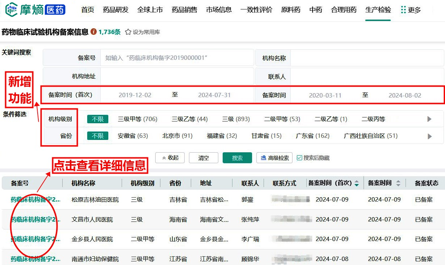Filter by 福建省 (32)

pos(222,136)
